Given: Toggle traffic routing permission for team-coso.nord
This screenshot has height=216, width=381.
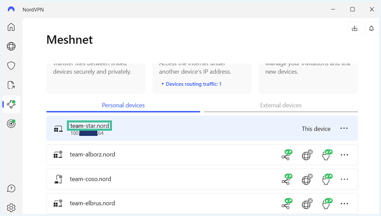Looking at the screenshot, I should pos(307,179).
